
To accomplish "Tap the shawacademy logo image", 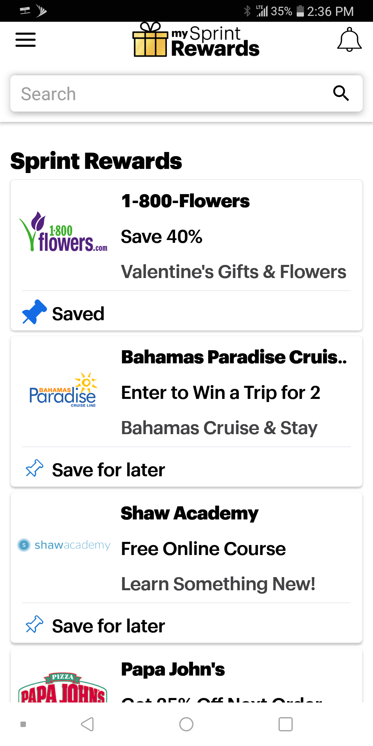I will point(64,545).
